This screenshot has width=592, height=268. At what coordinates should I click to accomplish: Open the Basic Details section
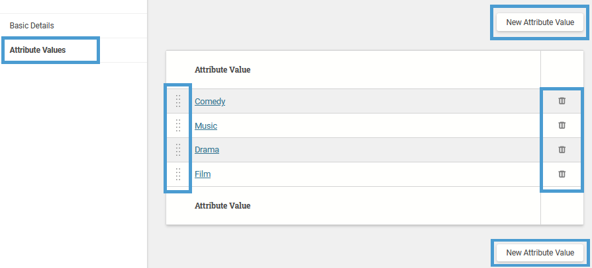(x=32, y=26)
